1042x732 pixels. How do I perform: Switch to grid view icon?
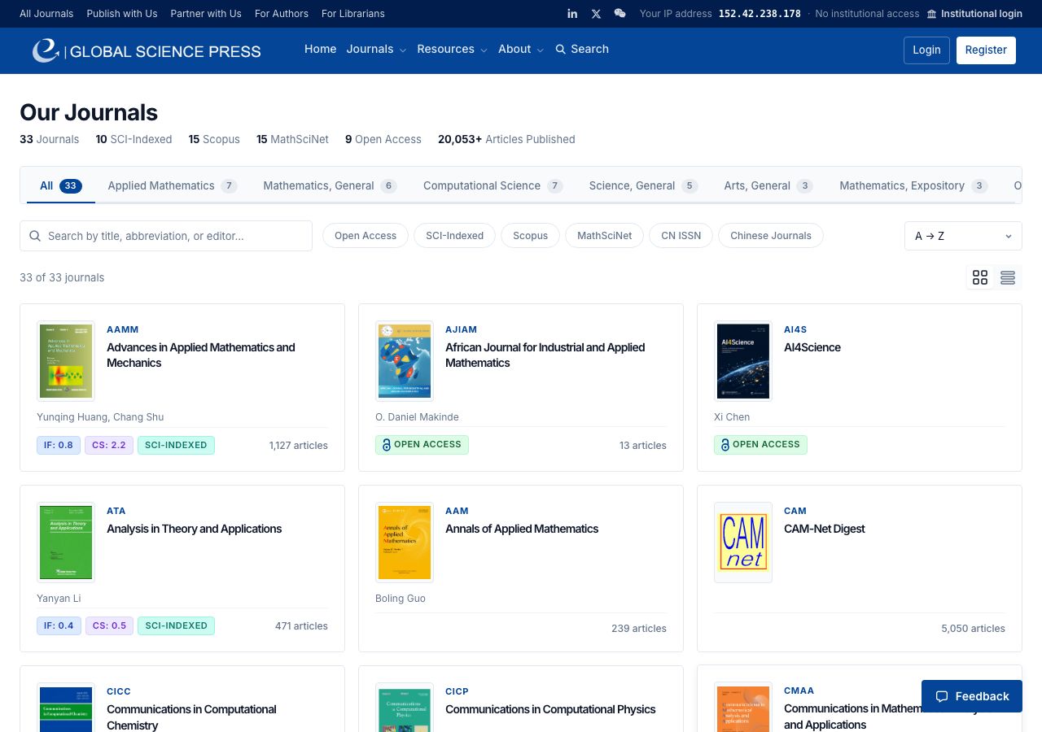click(x=980, y=277)
